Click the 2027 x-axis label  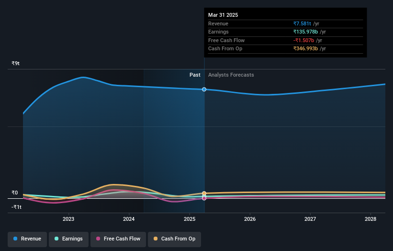click(310, 219)
